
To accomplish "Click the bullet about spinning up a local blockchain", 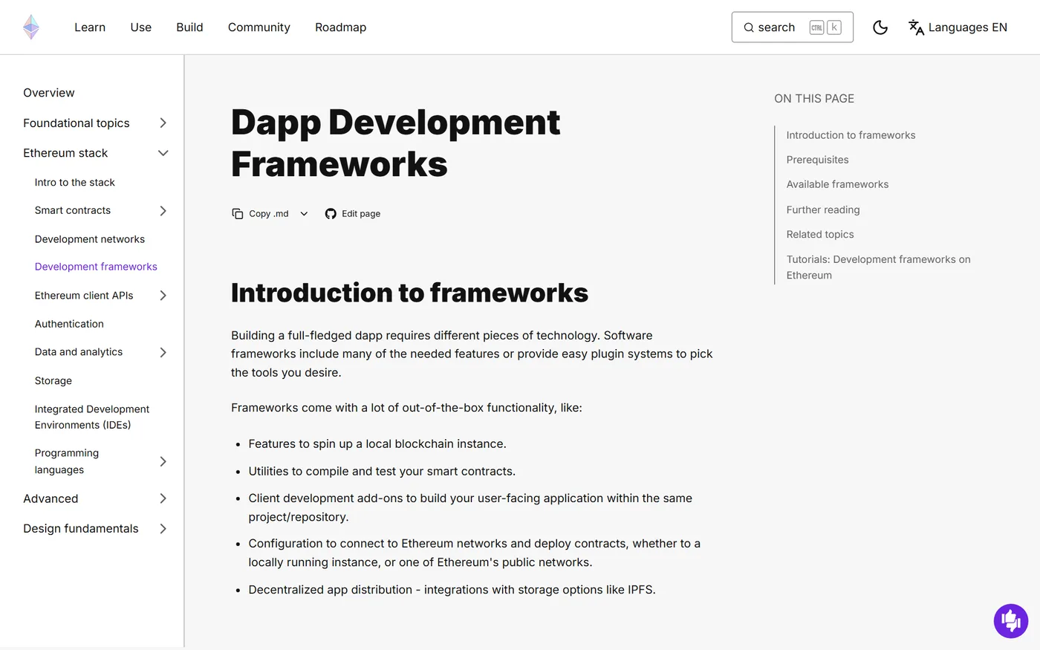I will [x=377, y=444].
